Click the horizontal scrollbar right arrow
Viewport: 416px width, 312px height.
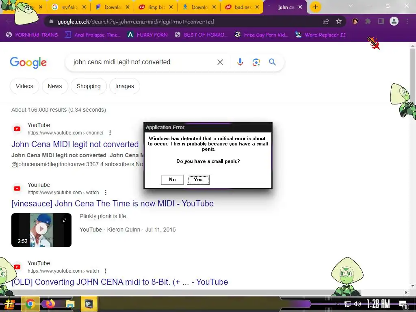[406, 292]
